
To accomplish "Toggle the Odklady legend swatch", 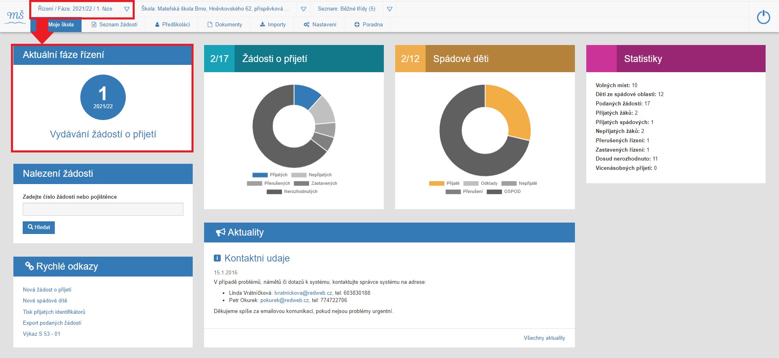I will (471, 183).
